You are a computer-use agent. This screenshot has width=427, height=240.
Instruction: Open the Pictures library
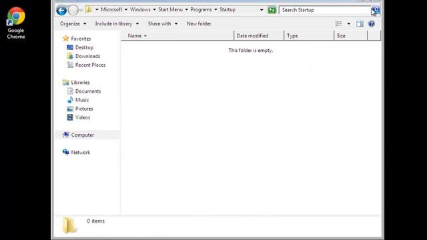(x=84, y=109)
